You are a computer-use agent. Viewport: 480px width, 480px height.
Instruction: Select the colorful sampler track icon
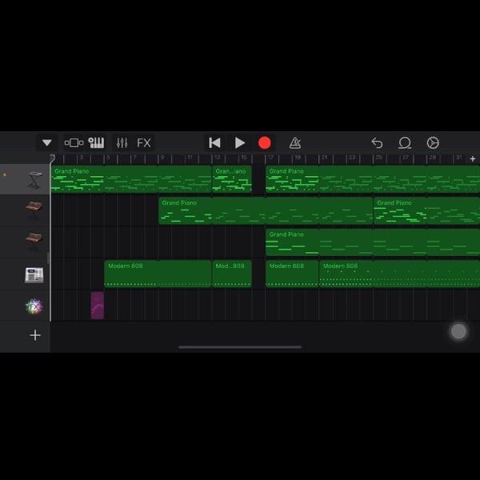34,306
